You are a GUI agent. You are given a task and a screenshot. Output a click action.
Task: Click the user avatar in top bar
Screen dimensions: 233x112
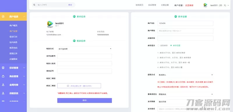coord(205,5)
